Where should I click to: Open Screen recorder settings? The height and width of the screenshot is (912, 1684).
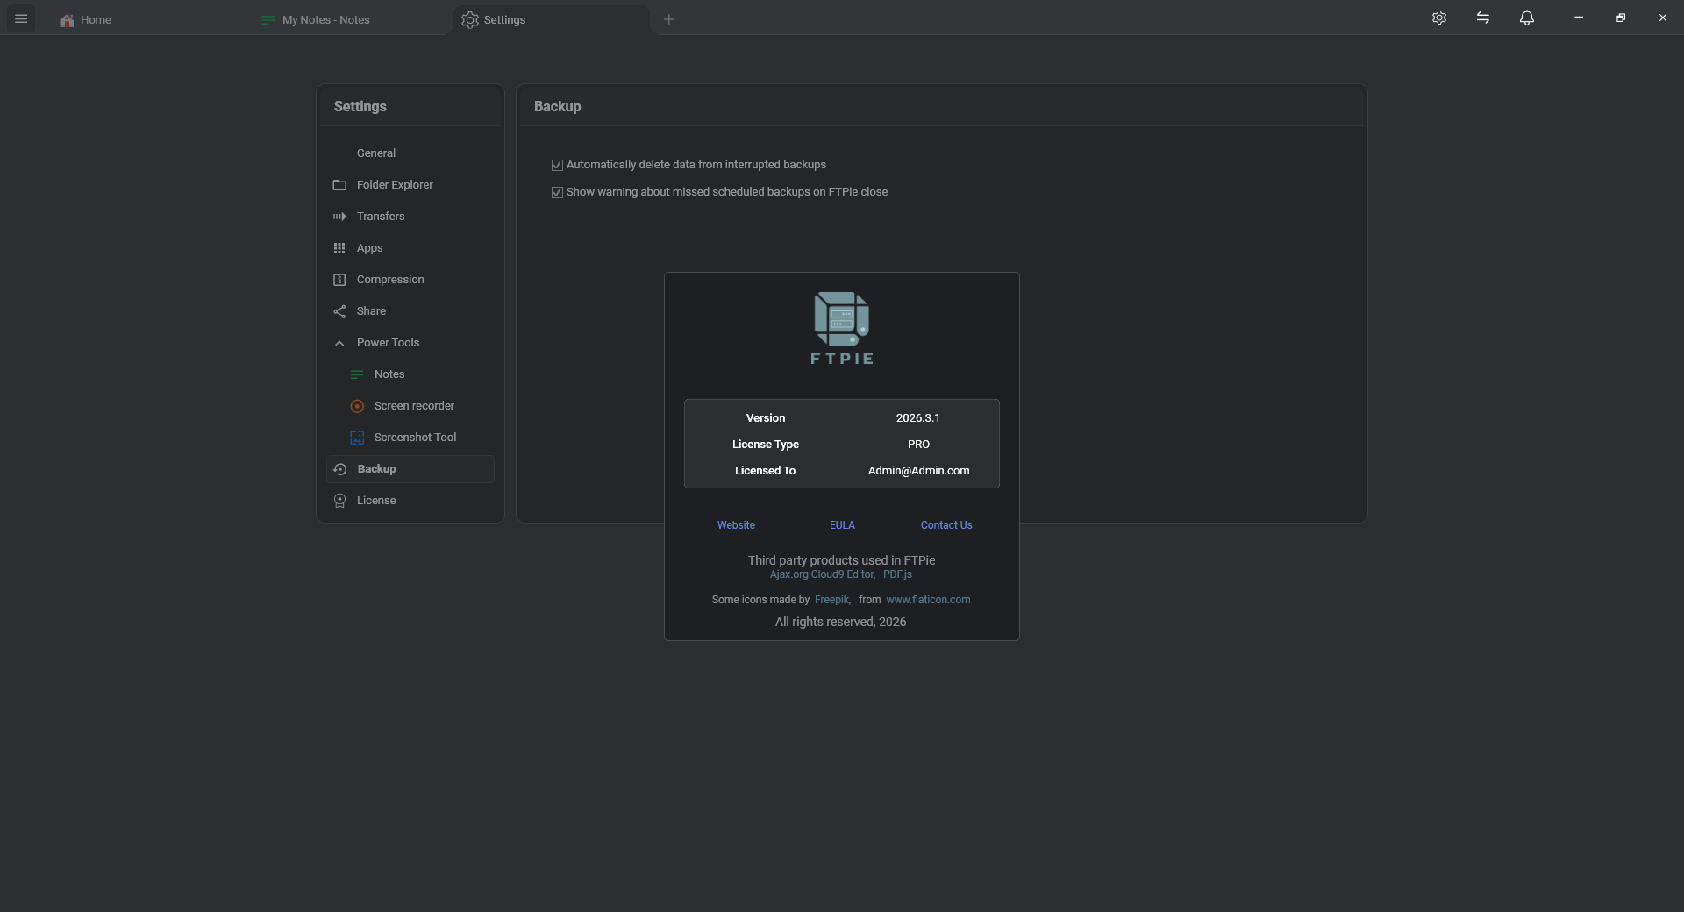point(410,406)
